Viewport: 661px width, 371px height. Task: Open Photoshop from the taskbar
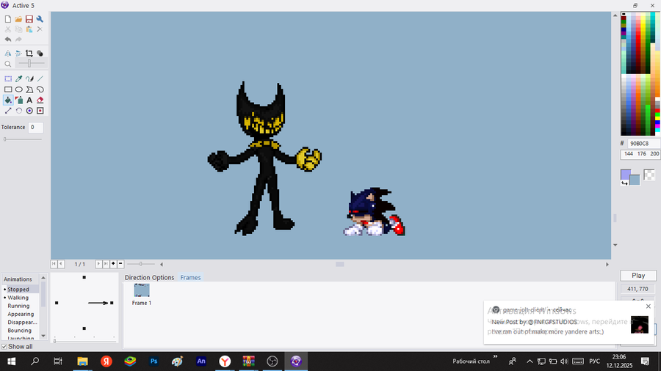(154, 361)
